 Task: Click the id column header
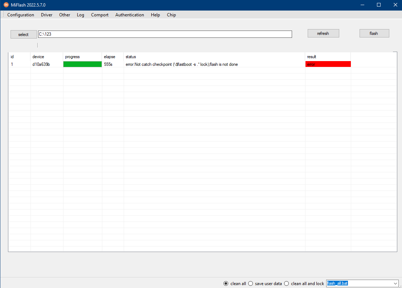point(20,57)
